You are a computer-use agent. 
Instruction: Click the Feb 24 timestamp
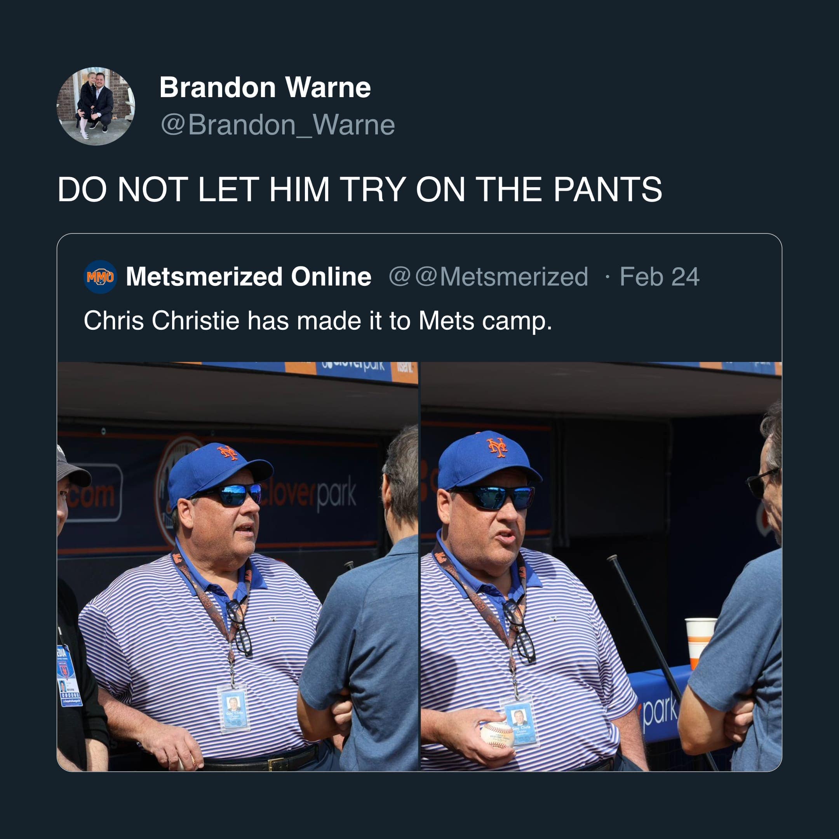point(659,277)
